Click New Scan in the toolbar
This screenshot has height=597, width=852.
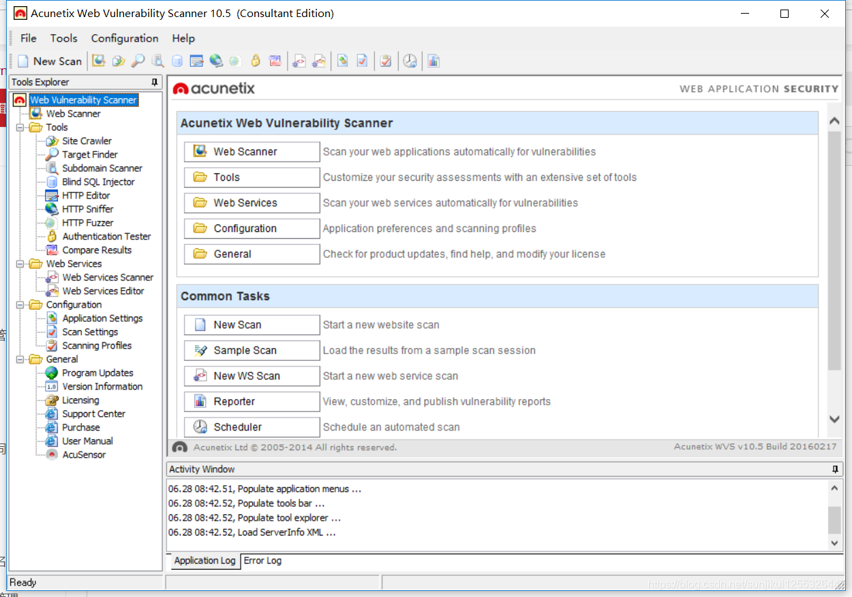49,61
